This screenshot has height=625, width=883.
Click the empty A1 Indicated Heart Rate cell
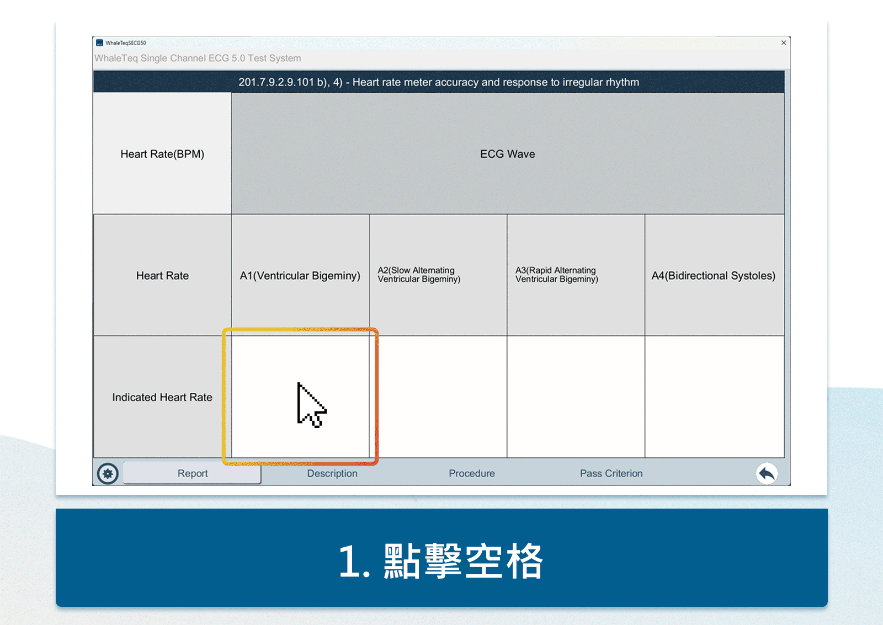[x=300, y=397]
